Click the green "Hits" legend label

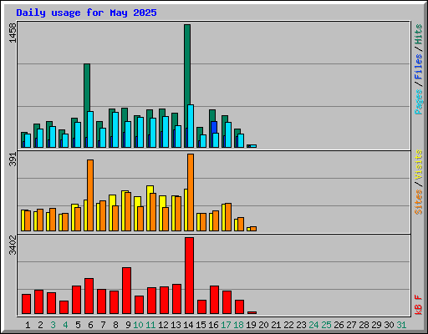[419, 35]
